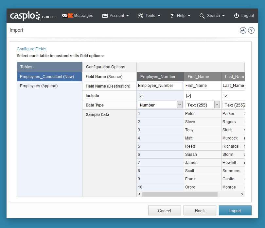Open the Help menu
Image resolution: width=265 pixels, height=228 pixels.
[180, 16]
